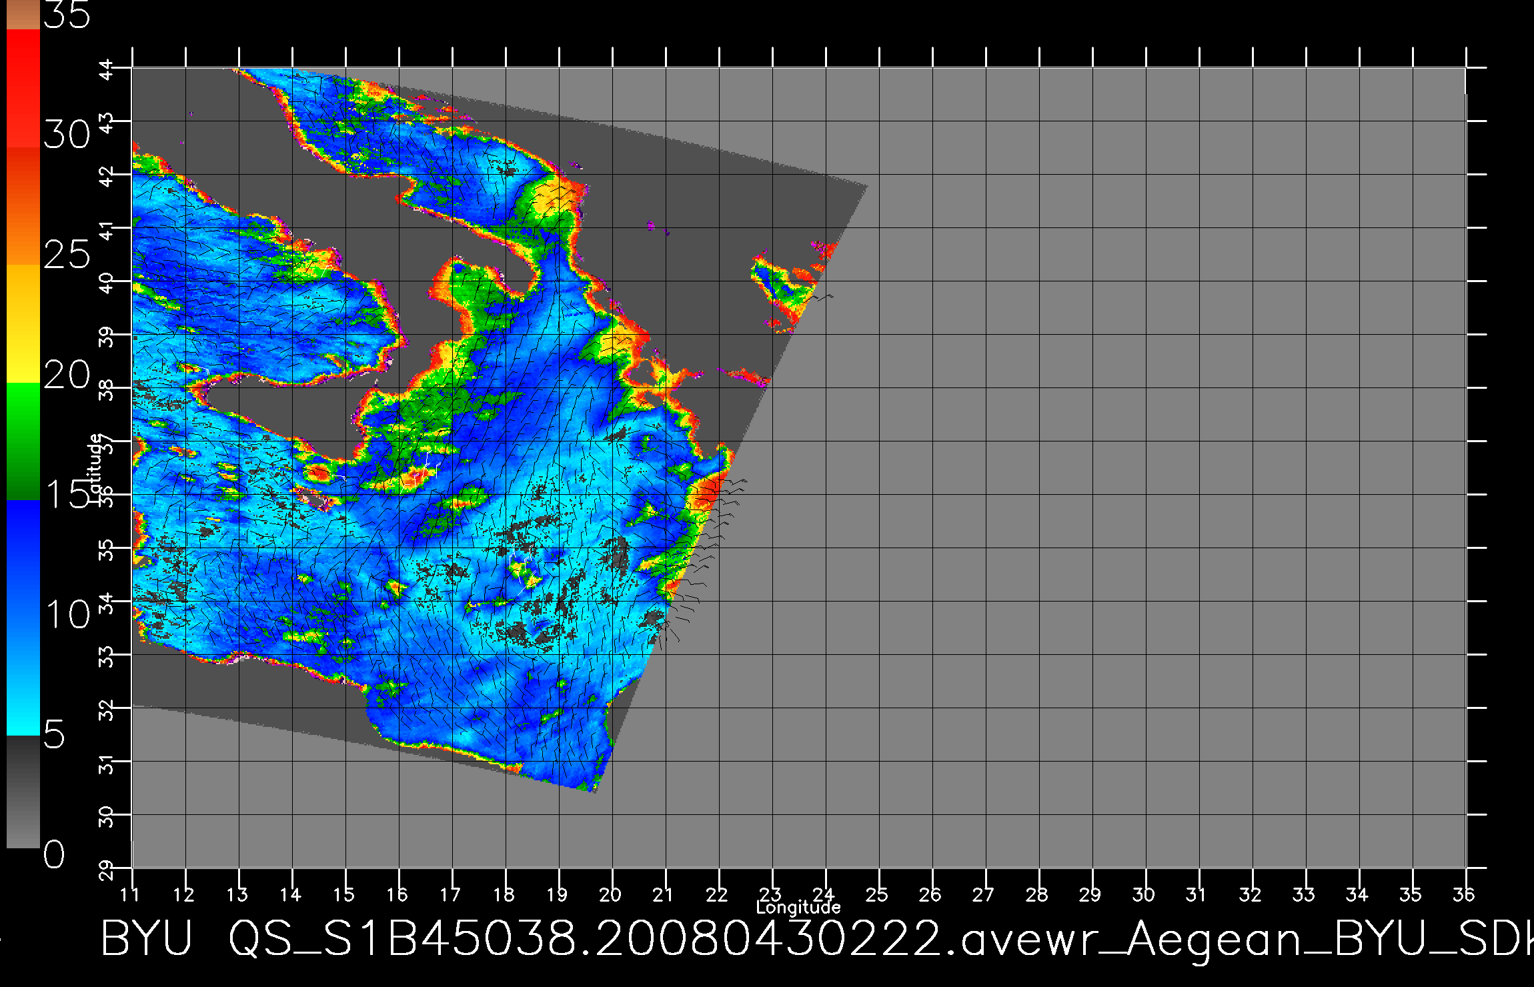Click the green segment of the color scale

tap(23, 441)
